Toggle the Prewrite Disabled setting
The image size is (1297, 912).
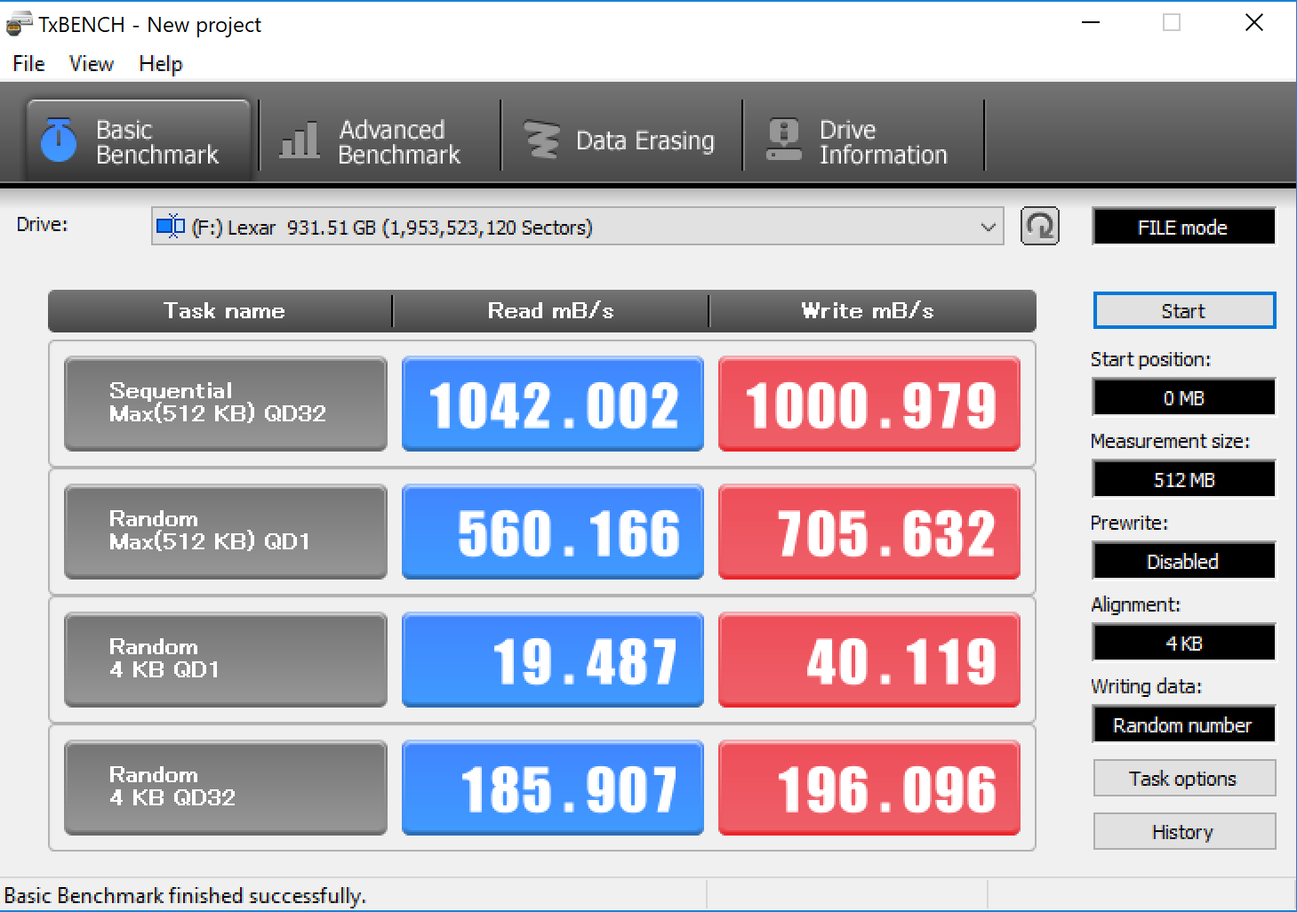[x=1183, y=562]
